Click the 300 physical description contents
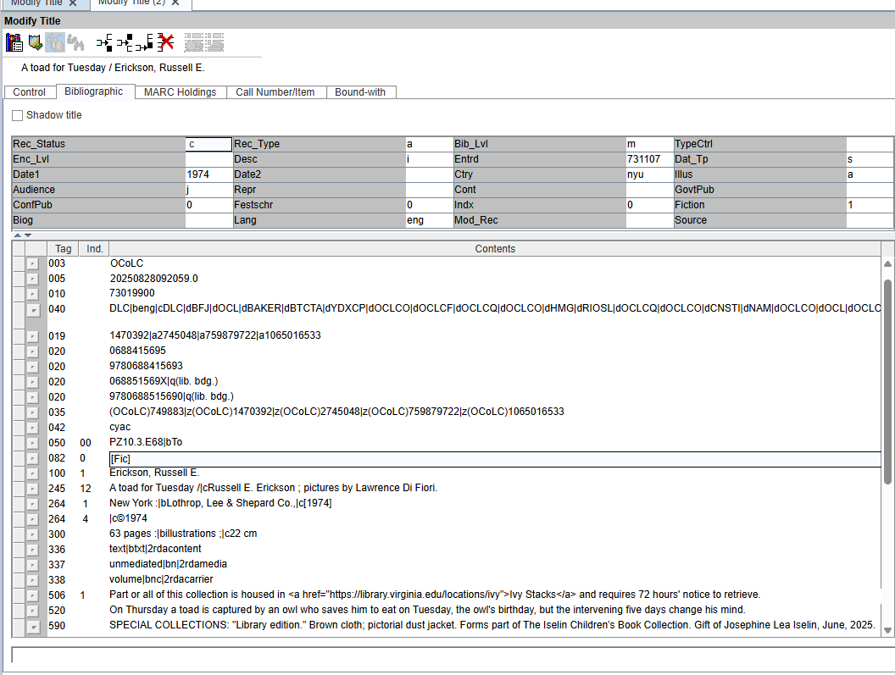Image resolution: width=895 pixels, height=675 pixels. coord(183,534)
